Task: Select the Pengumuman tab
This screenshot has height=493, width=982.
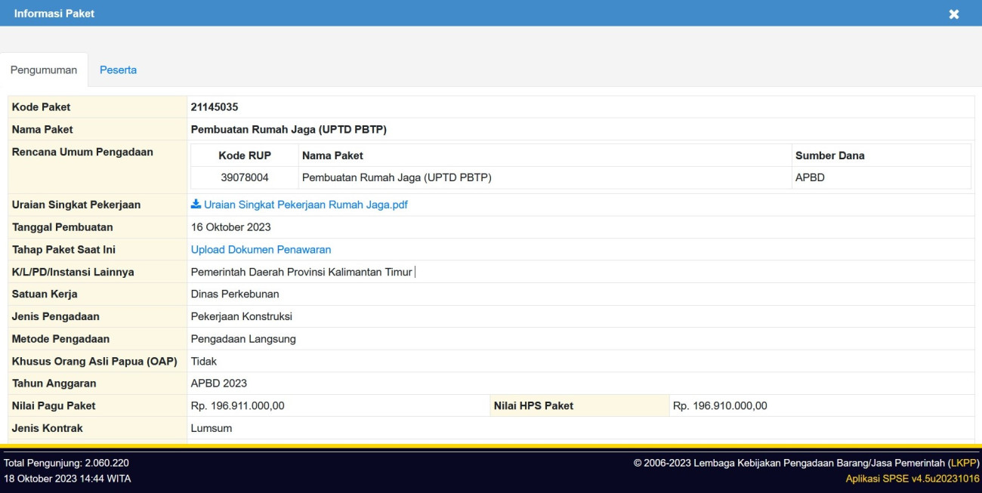Action: (44, 70)
